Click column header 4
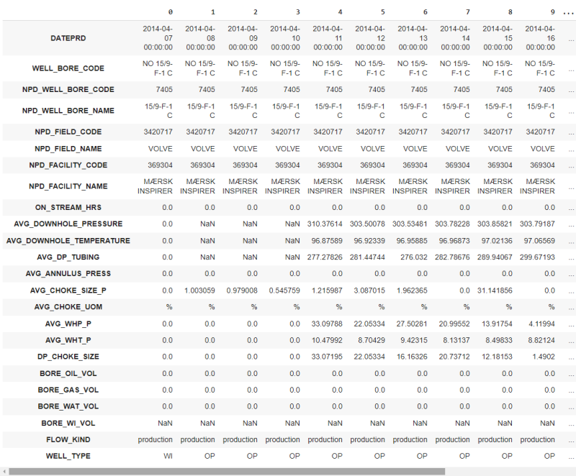The width and height of the screenshot is (576, 476). 340,12
